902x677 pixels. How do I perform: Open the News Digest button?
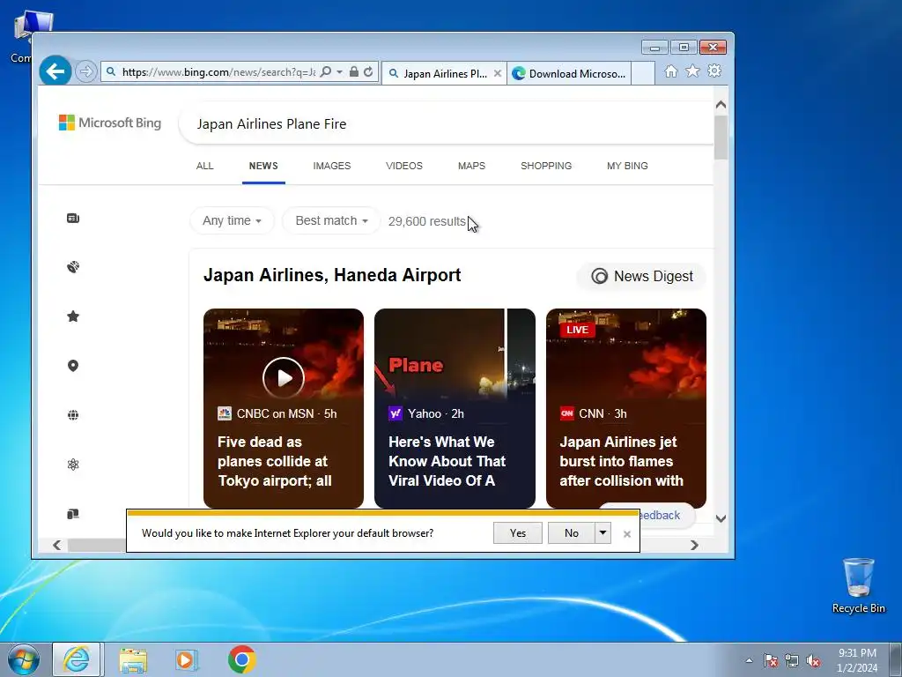coord(641,276)
